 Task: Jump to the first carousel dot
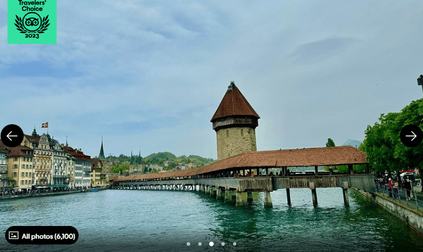[x=188, y=244]
